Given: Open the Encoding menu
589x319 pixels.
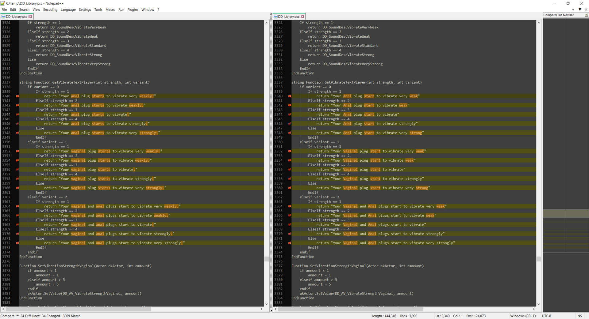Looking at the screenshot, I should pos(50,9).
